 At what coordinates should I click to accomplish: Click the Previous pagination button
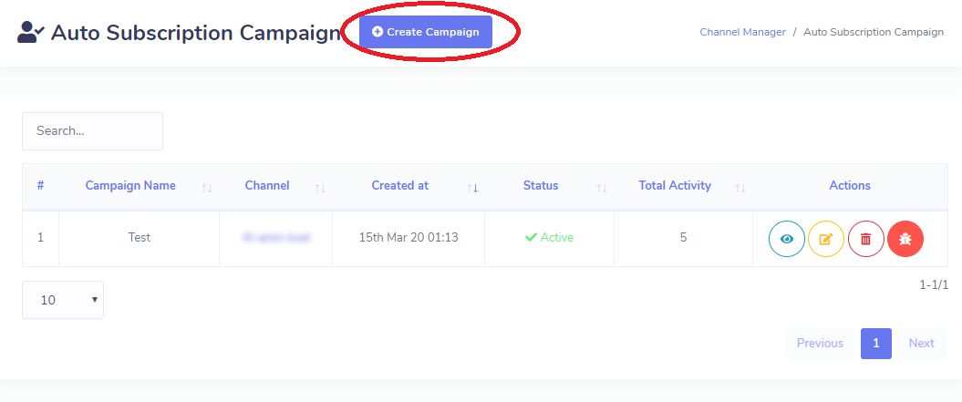(x=820, y=343)
